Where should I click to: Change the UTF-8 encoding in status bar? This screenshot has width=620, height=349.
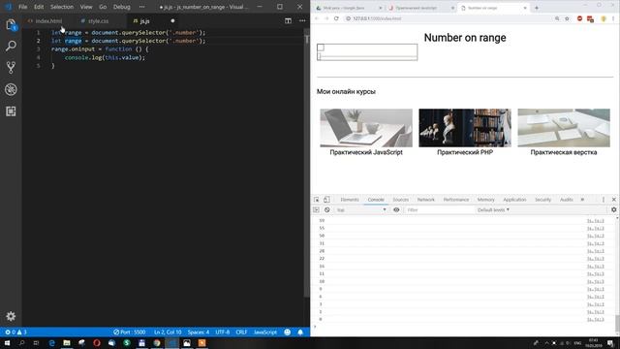pyautogui.click(x=223, y=332)
